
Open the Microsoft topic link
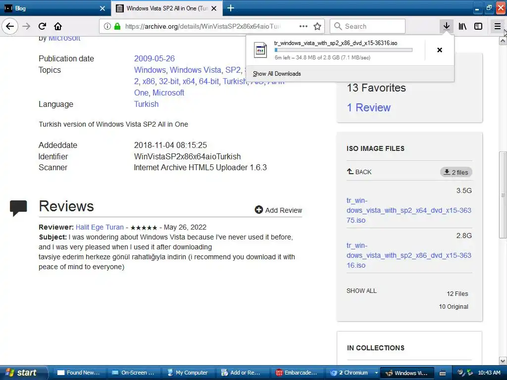click(168, 93)
